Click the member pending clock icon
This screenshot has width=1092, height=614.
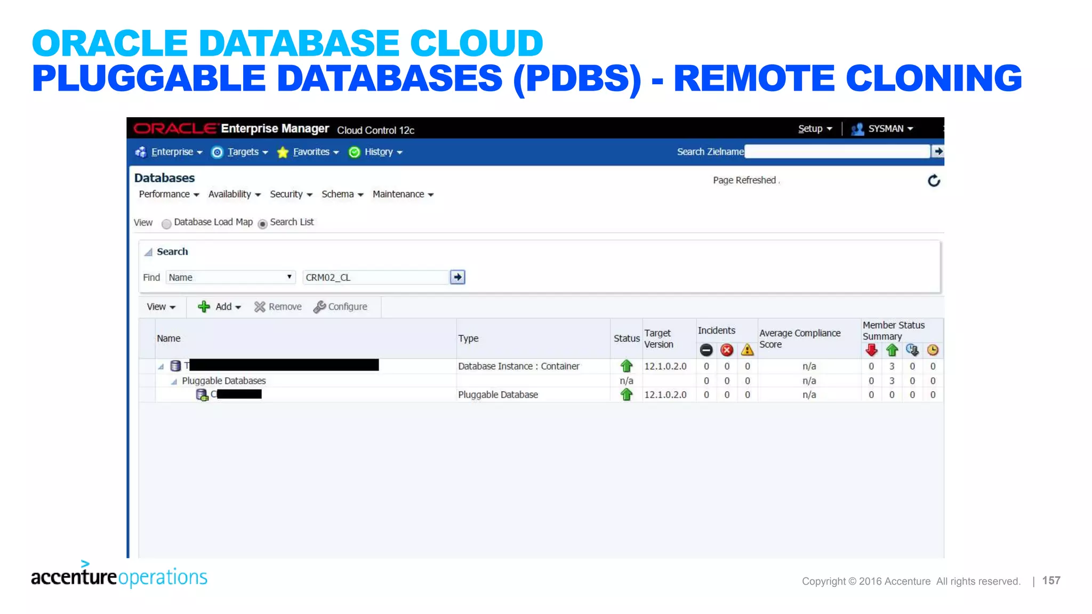933,350
